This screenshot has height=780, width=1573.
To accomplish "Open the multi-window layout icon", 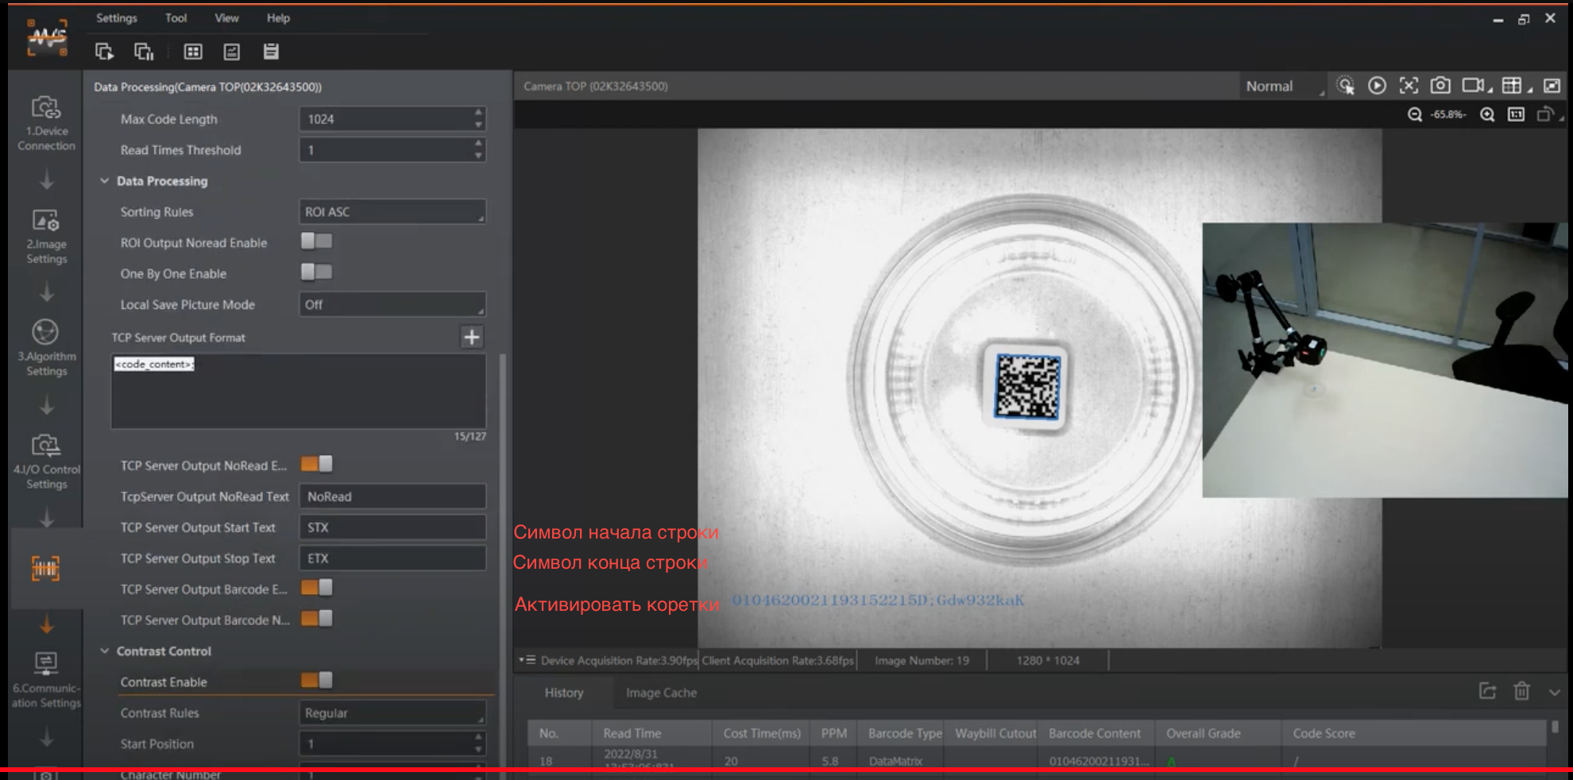I will [193, 52].
